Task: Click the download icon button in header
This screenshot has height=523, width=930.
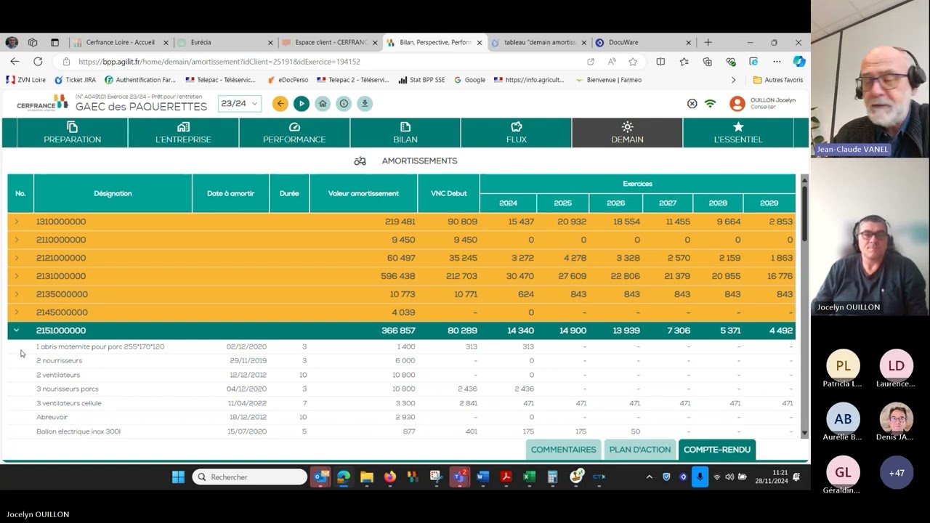Action: click(x=365, y=104)
